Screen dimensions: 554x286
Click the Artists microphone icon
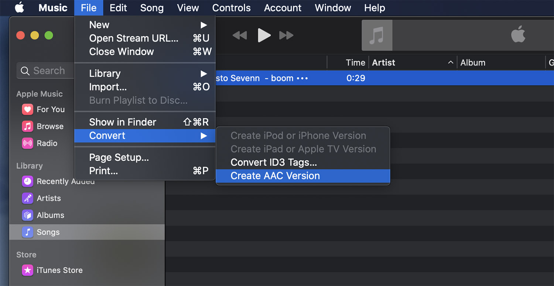[28, 198]
